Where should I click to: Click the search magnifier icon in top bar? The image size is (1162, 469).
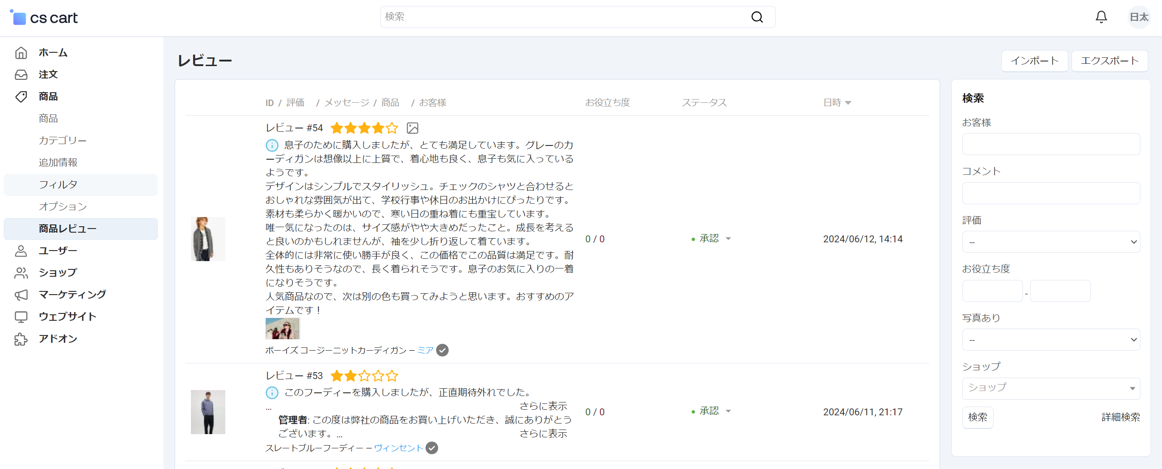point(757,17)
